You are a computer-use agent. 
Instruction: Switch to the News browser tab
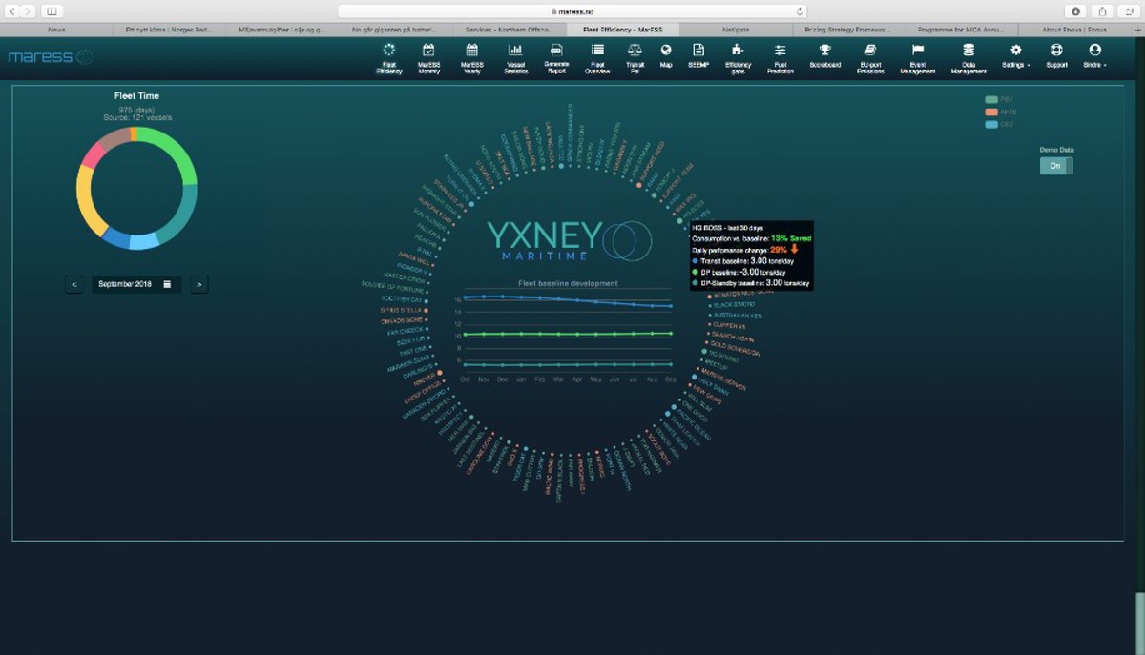pyautogui.click(x=56, y=30)
